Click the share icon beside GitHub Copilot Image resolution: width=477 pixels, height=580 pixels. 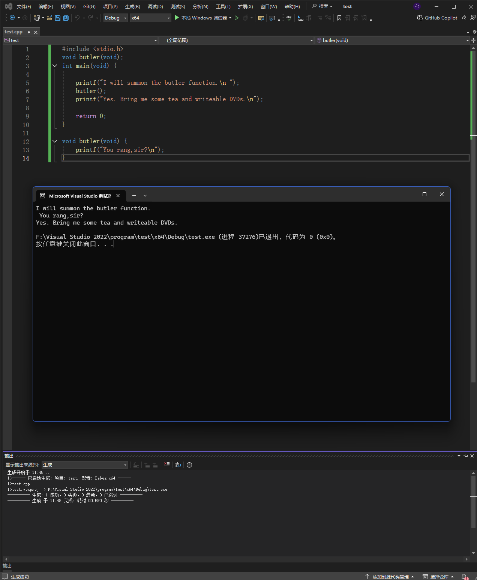click(x=463, y=18)
